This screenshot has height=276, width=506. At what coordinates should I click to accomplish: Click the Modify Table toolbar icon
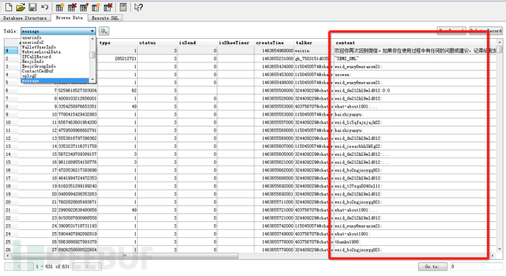(84, 7)
